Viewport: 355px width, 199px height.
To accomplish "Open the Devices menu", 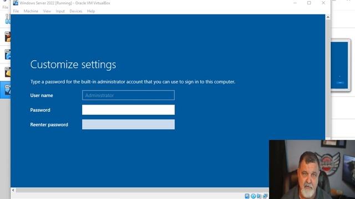I will pyautogui.click(x=75, y=11).
